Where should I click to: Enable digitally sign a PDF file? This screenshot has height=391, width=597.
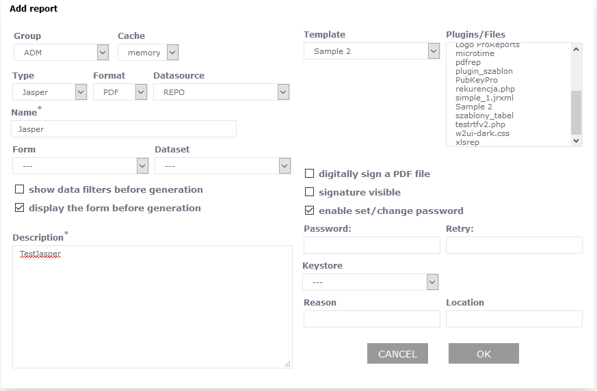point(310,174)
